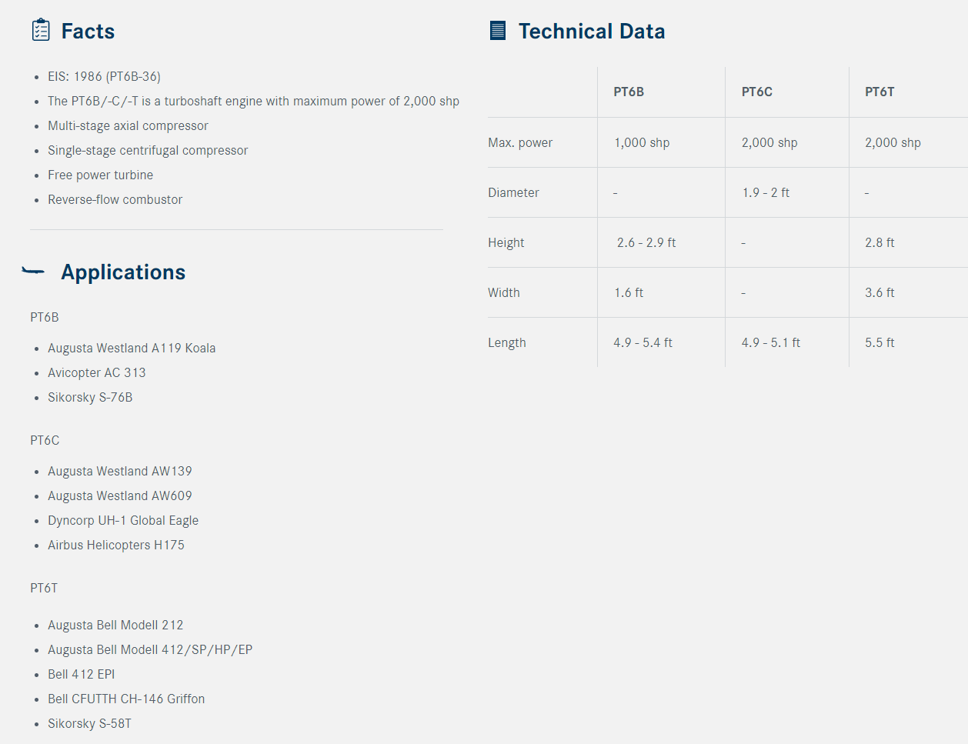Click the document icon beside Technical Data

[498, 31]
